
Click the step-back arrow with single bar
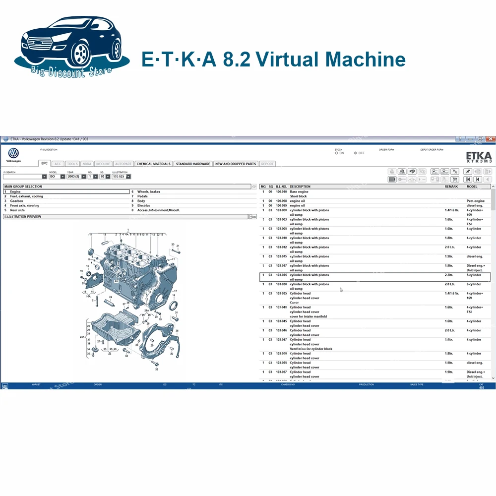[x=478, y=180]
